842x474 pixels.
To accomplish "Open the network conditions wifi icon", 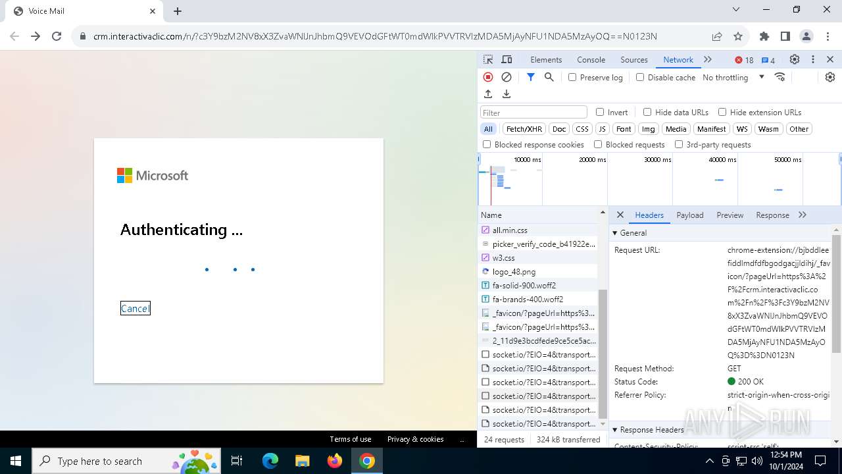I will pos(780,77).
